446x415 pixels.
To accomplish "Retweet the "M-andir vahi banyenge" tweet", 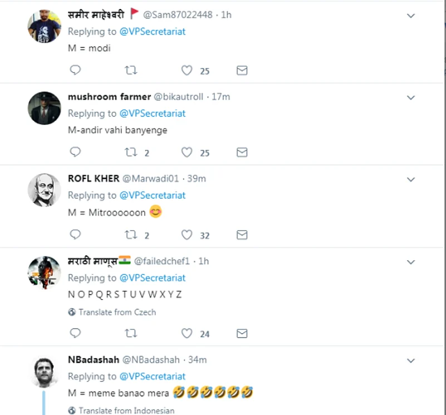I will [x=131, y=152].
